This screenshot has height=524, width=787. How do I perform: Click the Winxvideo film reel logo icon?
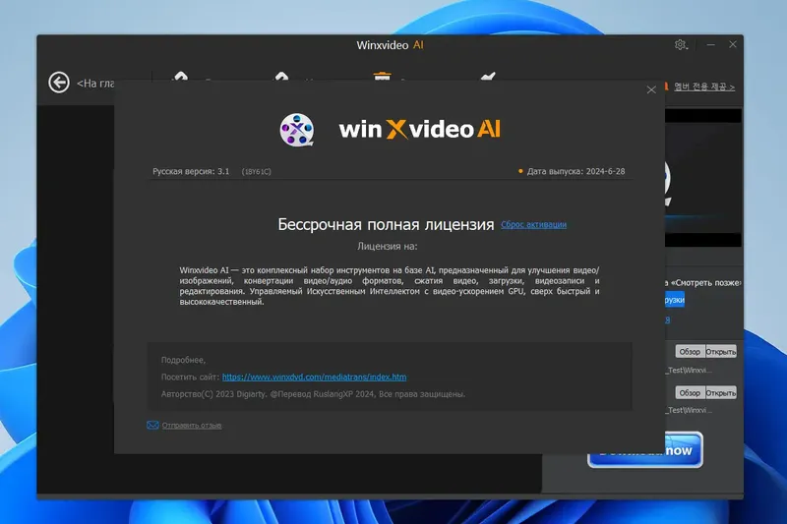tap(297, 130)
